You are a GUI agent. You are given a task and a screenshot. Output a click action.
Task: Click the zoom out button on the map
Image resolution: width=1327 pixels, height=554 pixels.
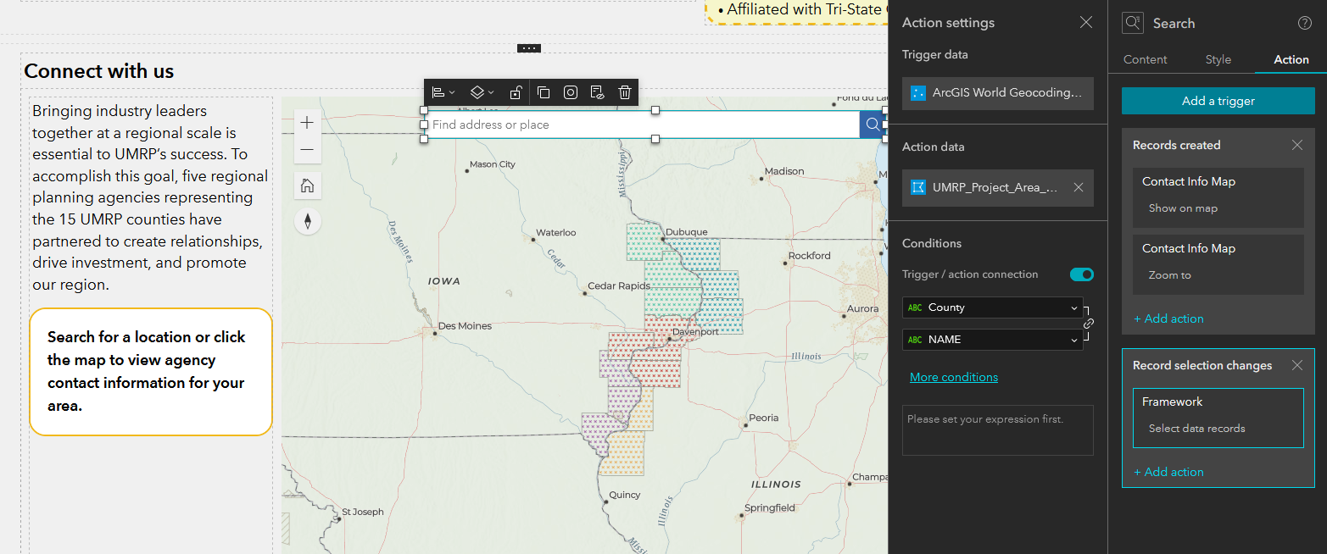coord(307,150)
